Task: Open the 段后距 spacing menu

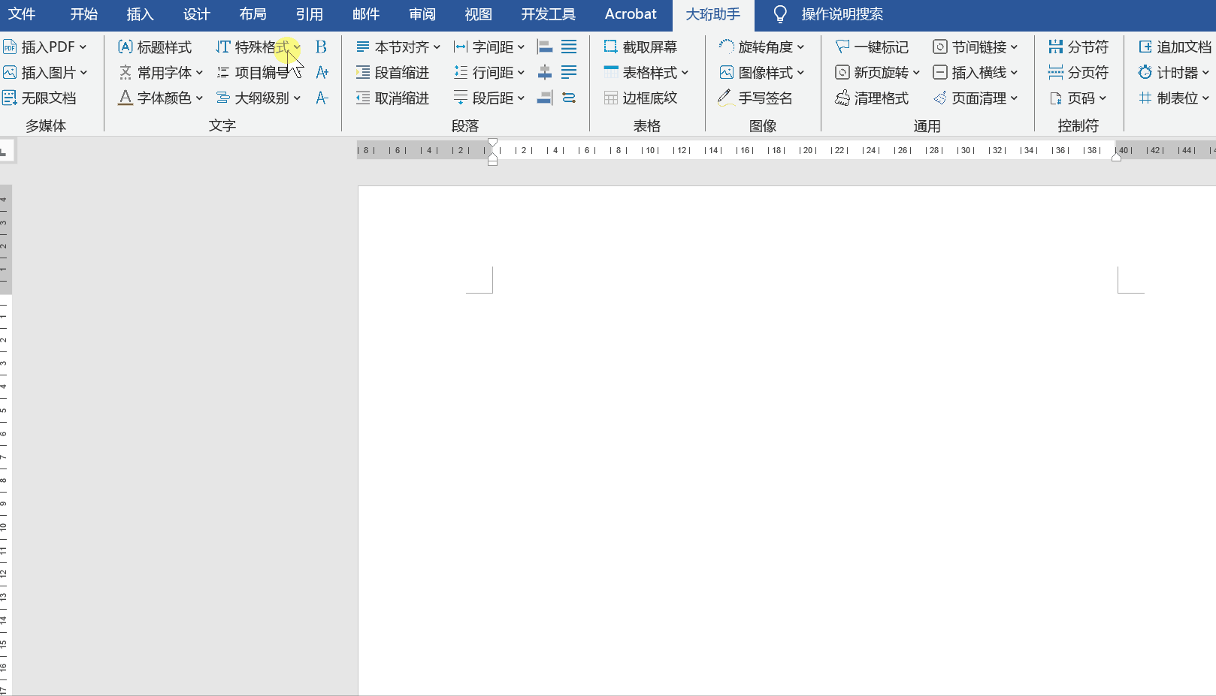Action: tap(489, 98)
